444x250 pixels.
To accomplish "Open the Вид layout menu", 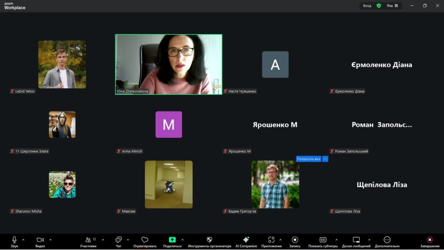I will click(392, 6).
